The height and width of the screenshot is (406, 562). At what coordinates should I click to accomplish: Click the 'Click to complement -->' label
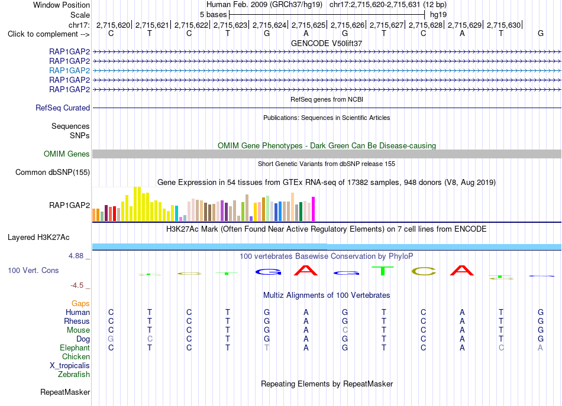(x=49, y=34)
